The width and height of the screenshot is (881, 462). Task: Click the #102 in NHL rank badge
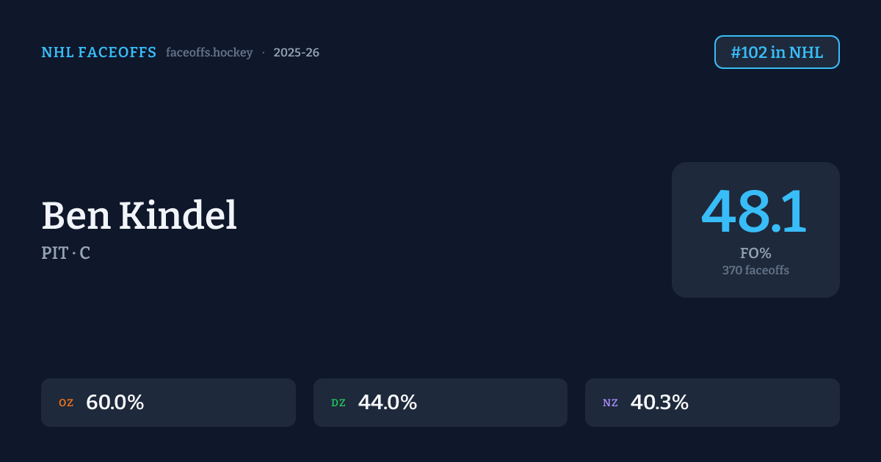777,53
